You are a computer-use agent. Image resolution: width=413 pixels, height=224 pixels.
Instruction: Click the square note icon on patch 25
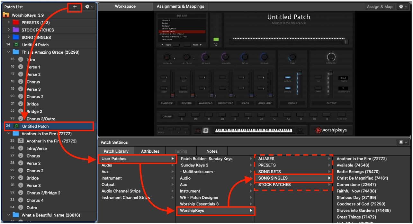21,141
